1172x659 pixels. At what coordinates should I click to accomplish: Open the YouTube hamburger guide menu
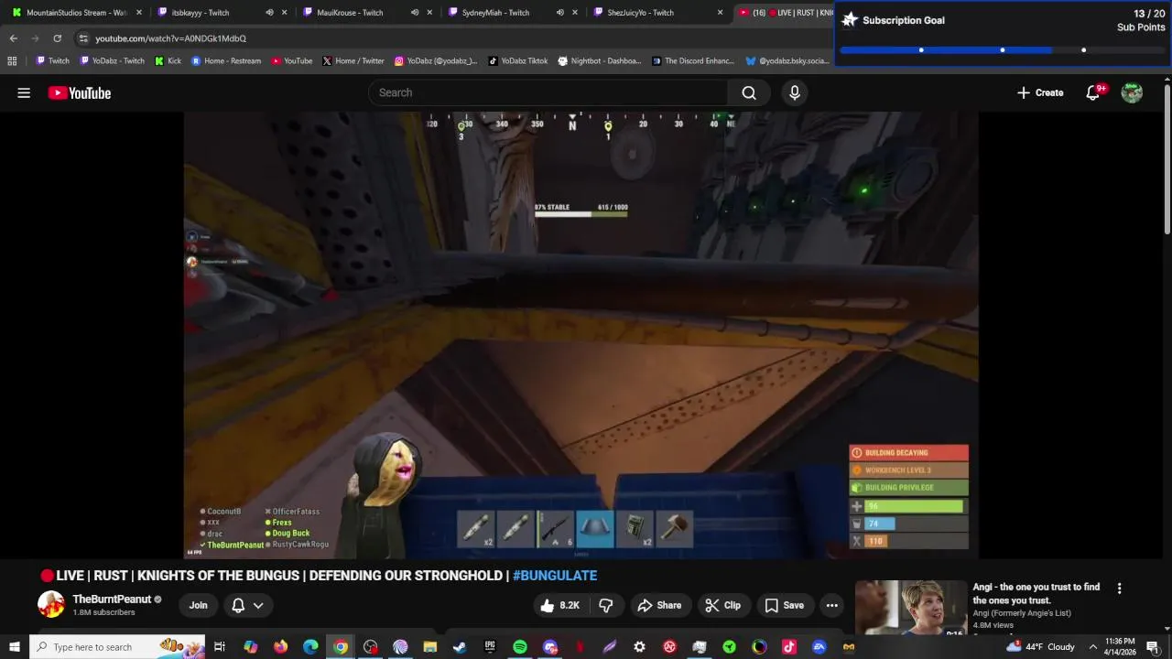pos(24,92)
